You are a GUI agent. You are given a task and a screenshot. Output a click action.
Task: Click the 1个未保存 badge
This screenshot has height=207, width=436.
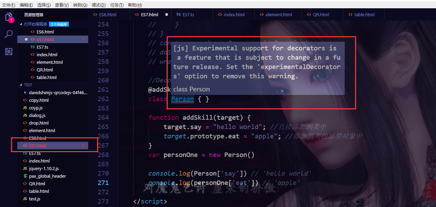tap(59, 24)
